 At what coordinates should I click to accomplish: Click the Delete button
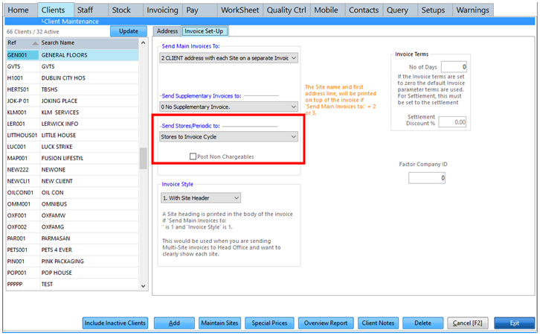(422, 323)
